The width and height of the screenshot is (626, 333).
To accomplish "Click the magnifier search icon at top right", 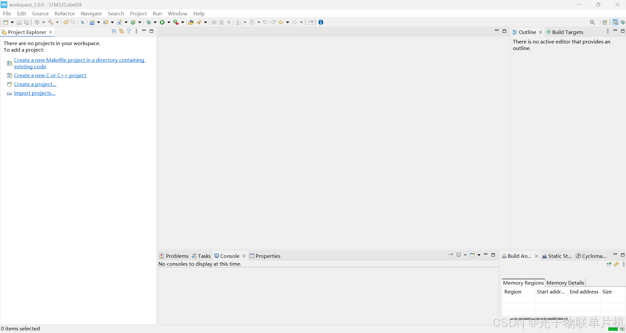I will coord(592,22).
